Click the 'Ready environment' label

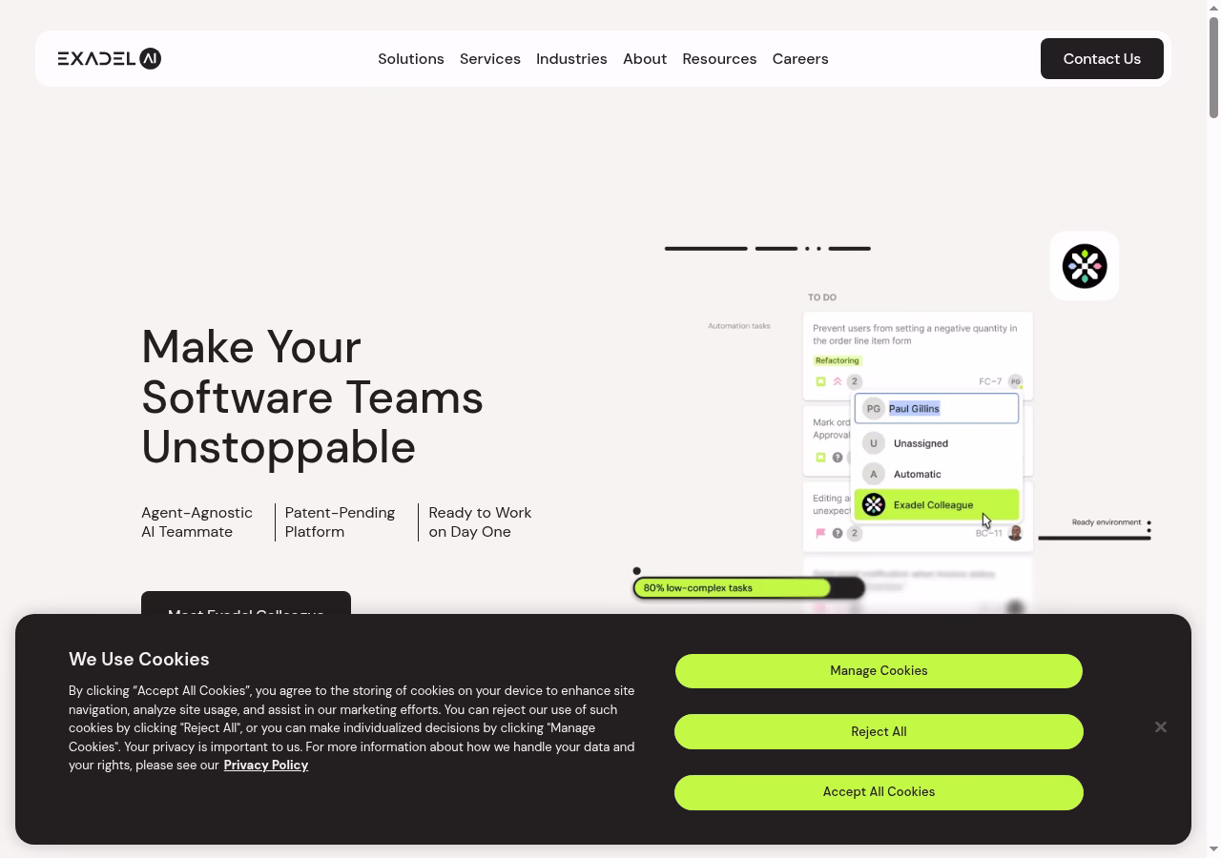pos(1107,522)
